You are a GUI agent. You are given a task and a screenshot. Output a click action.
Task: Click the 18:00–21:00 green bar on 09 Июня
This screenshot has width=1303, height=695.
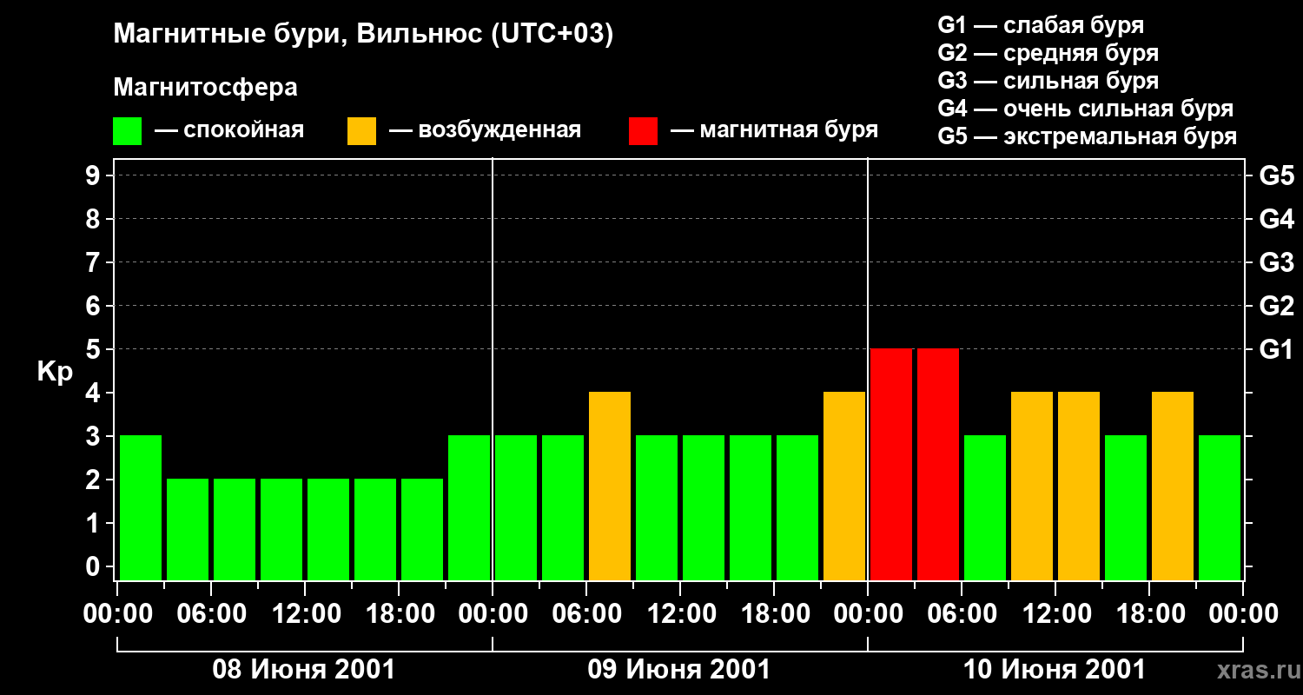tap(797, 507)
